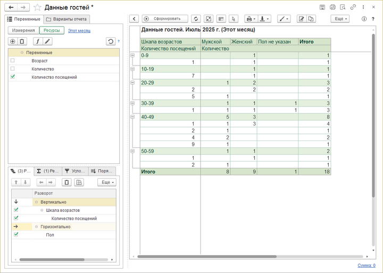
Task: Click the refresh report icon
Action: tap(196, 19)
